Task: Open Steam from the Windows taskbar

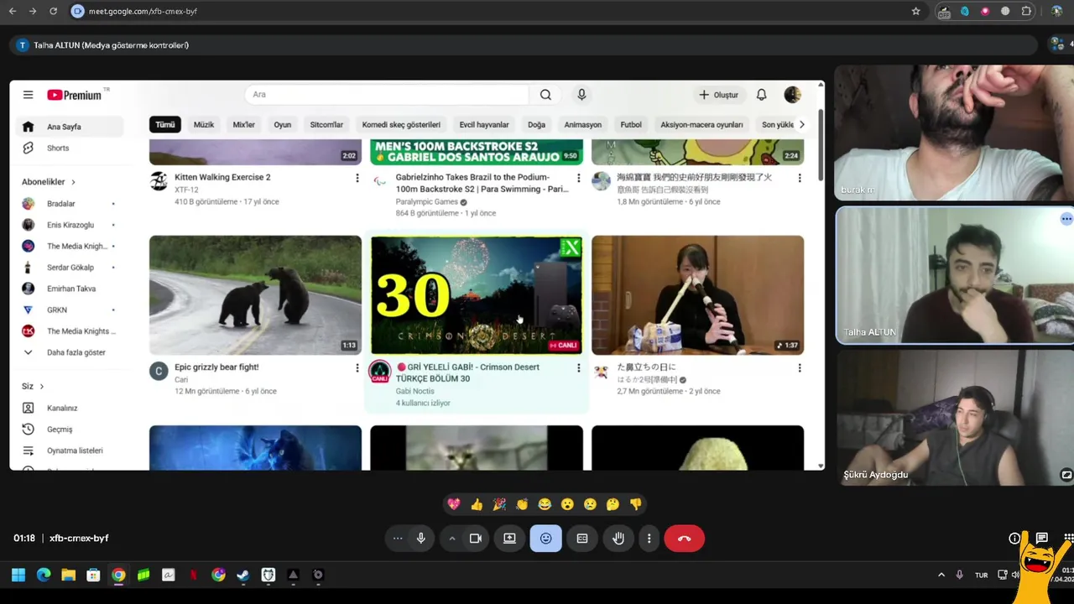Action: pyautogui.click(x=242, y=575)
